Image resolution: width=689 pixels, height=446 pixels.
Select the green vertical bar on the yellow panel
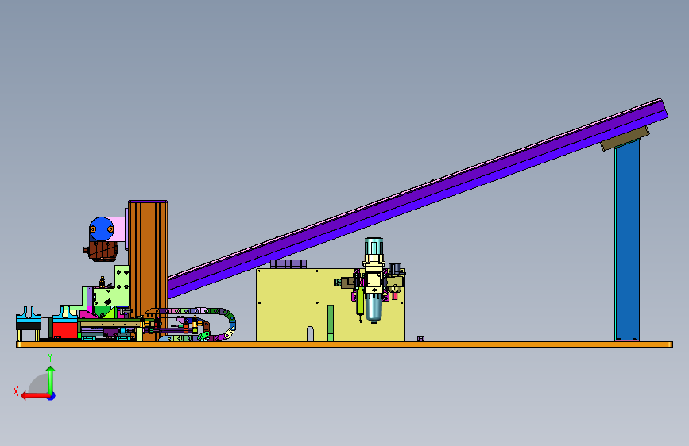click(x=331, y=323)
